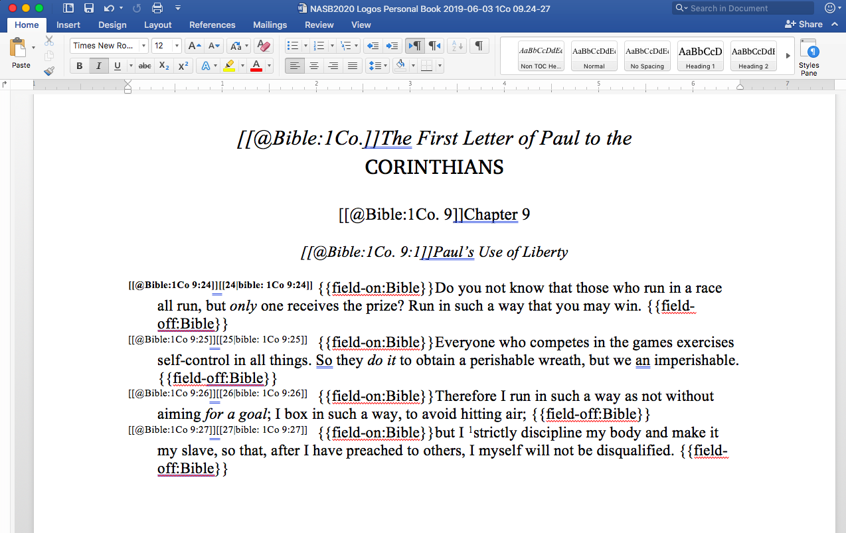This screenshot has height=533, width=846.
Task: Switch to the Review tab
Action: tap(319, 25)
